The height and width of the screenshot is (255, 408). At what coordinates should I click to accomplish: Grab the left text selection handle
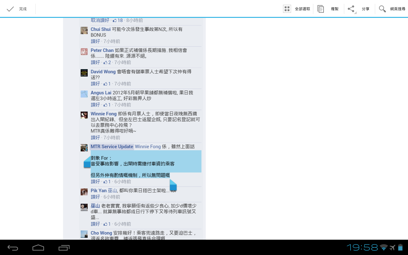coord(87,163)
